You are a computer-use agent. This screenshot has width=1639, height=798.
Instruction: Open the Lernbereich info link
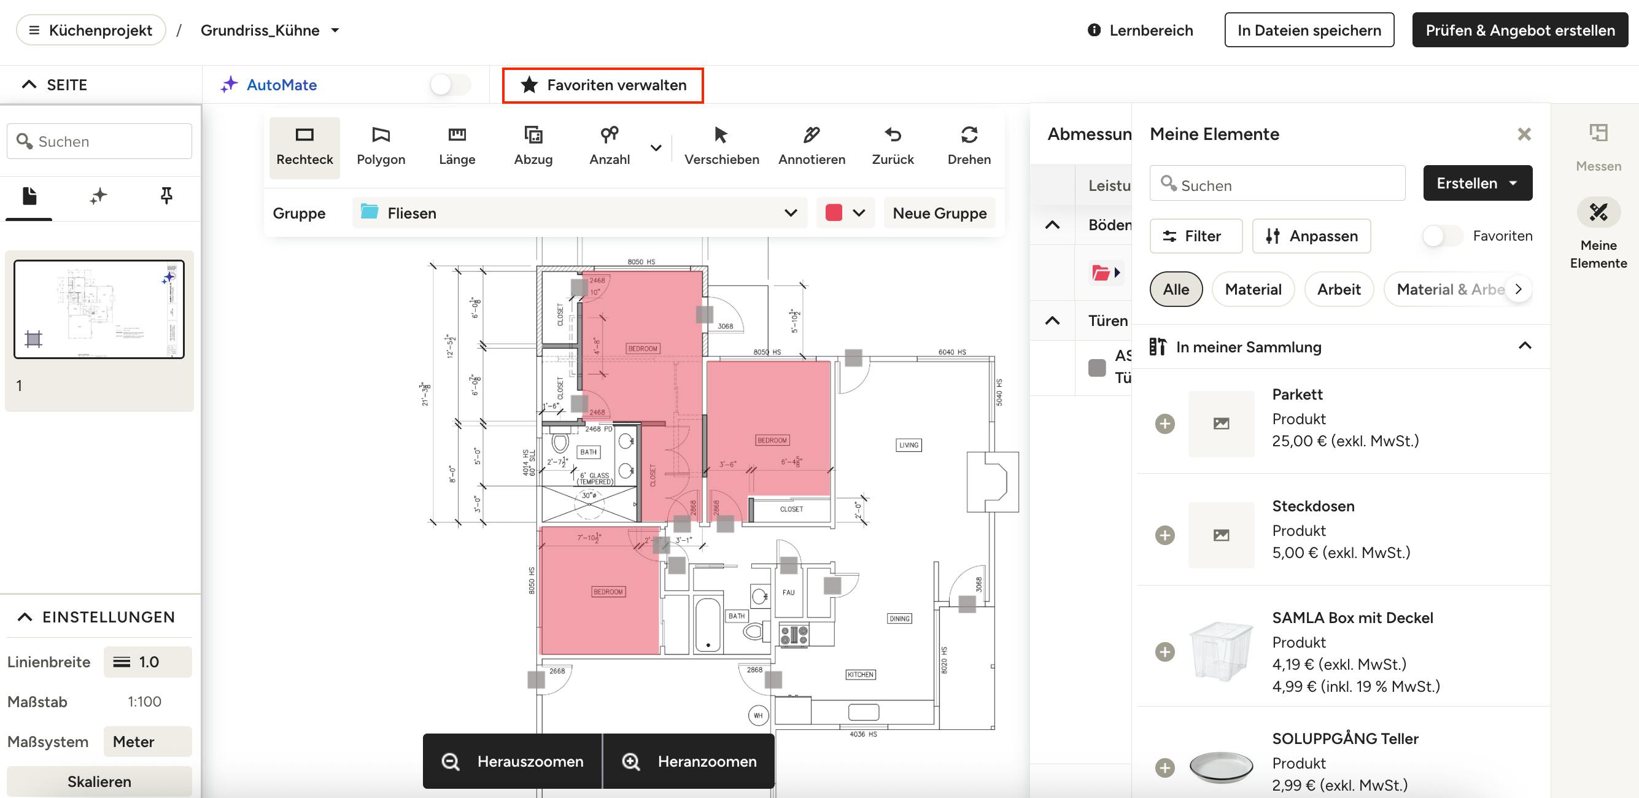[x=1140, y=30]
